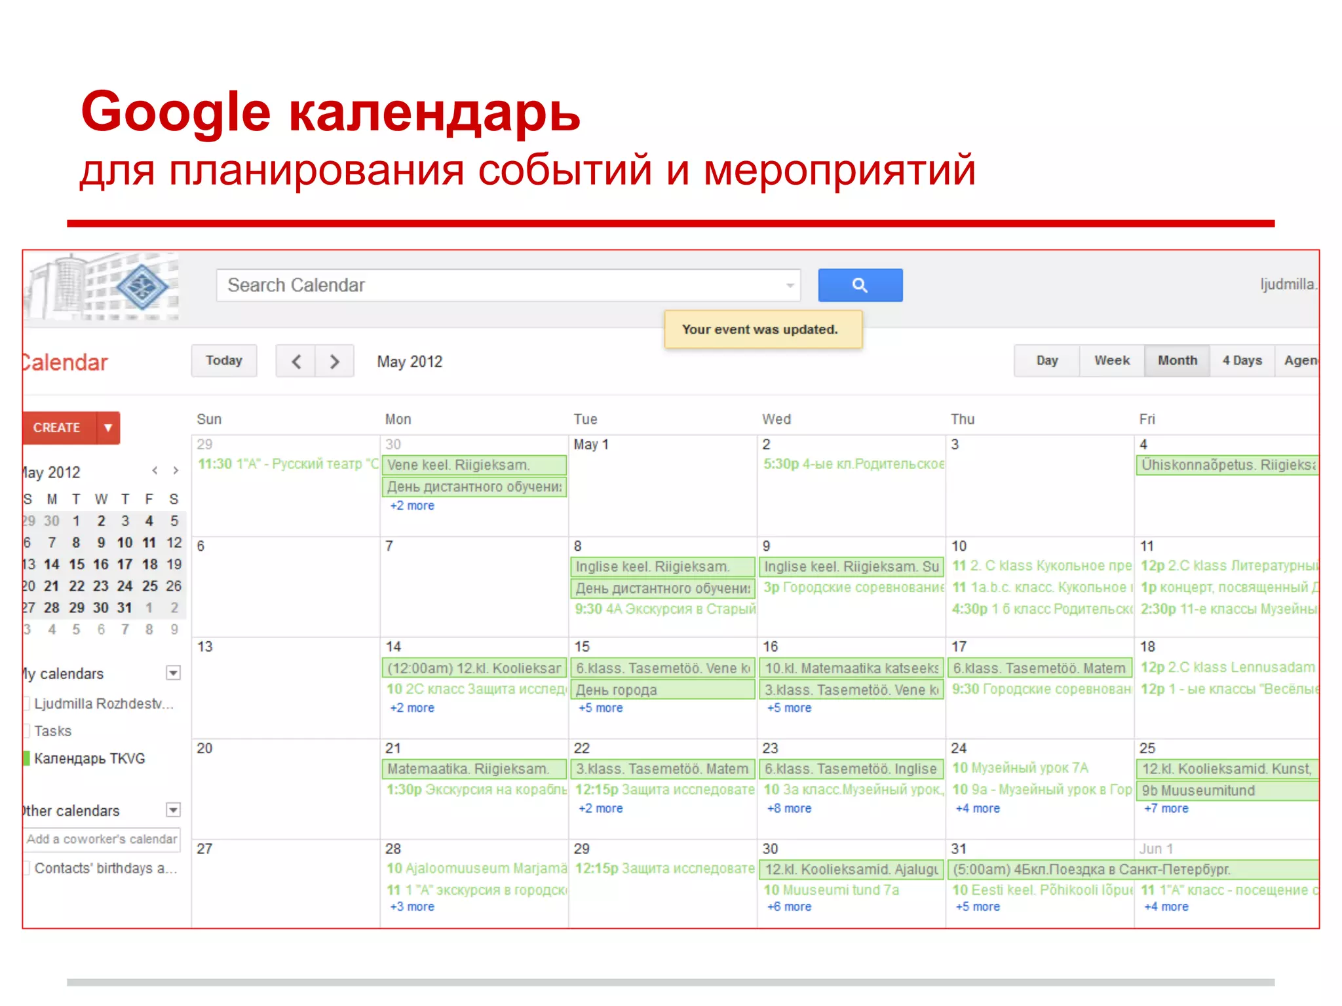Expand +2 more events on Mon 14

click(412, 708)
